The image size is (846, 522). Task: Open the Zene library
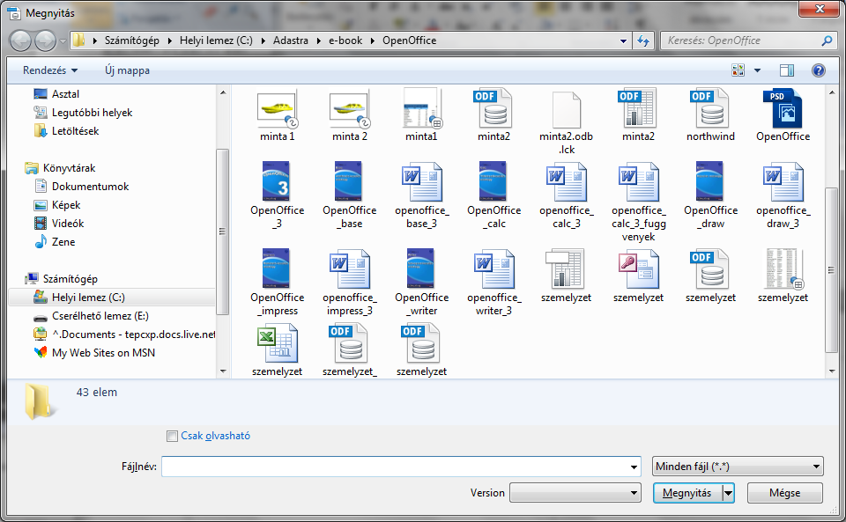55,242
